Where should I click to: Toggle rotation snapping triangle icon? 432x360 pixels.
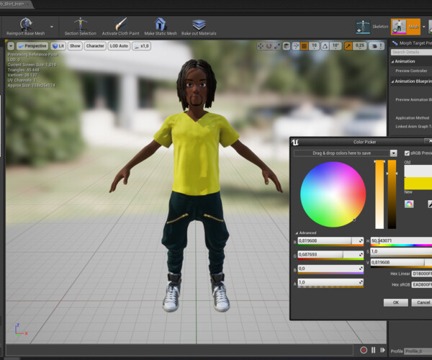[x=325, y=46]
